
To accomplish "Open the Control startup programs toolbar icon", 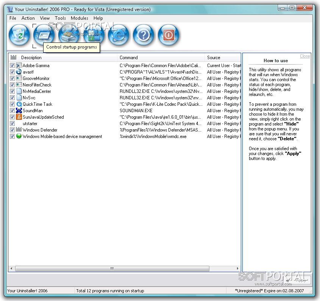I will [44, 35].
